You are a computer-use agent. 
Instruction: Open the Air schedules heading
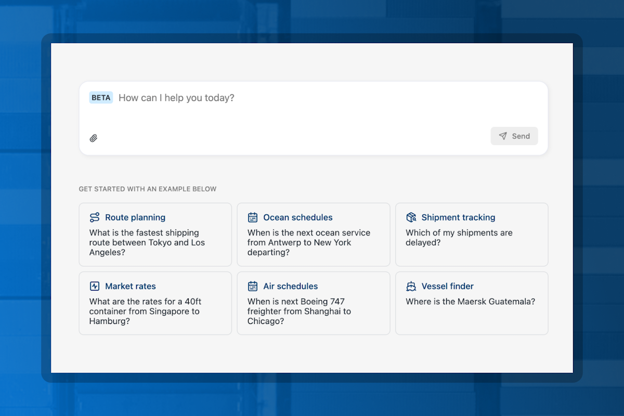tap(291, 286)
